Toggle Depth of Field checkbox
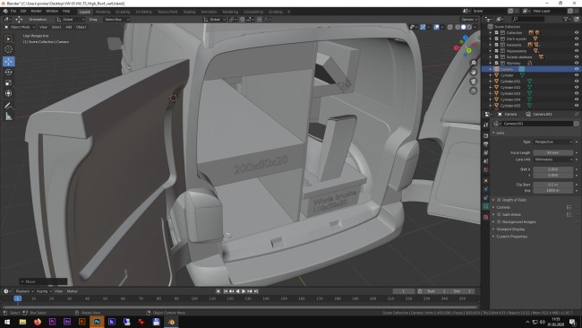 point(499,200)
